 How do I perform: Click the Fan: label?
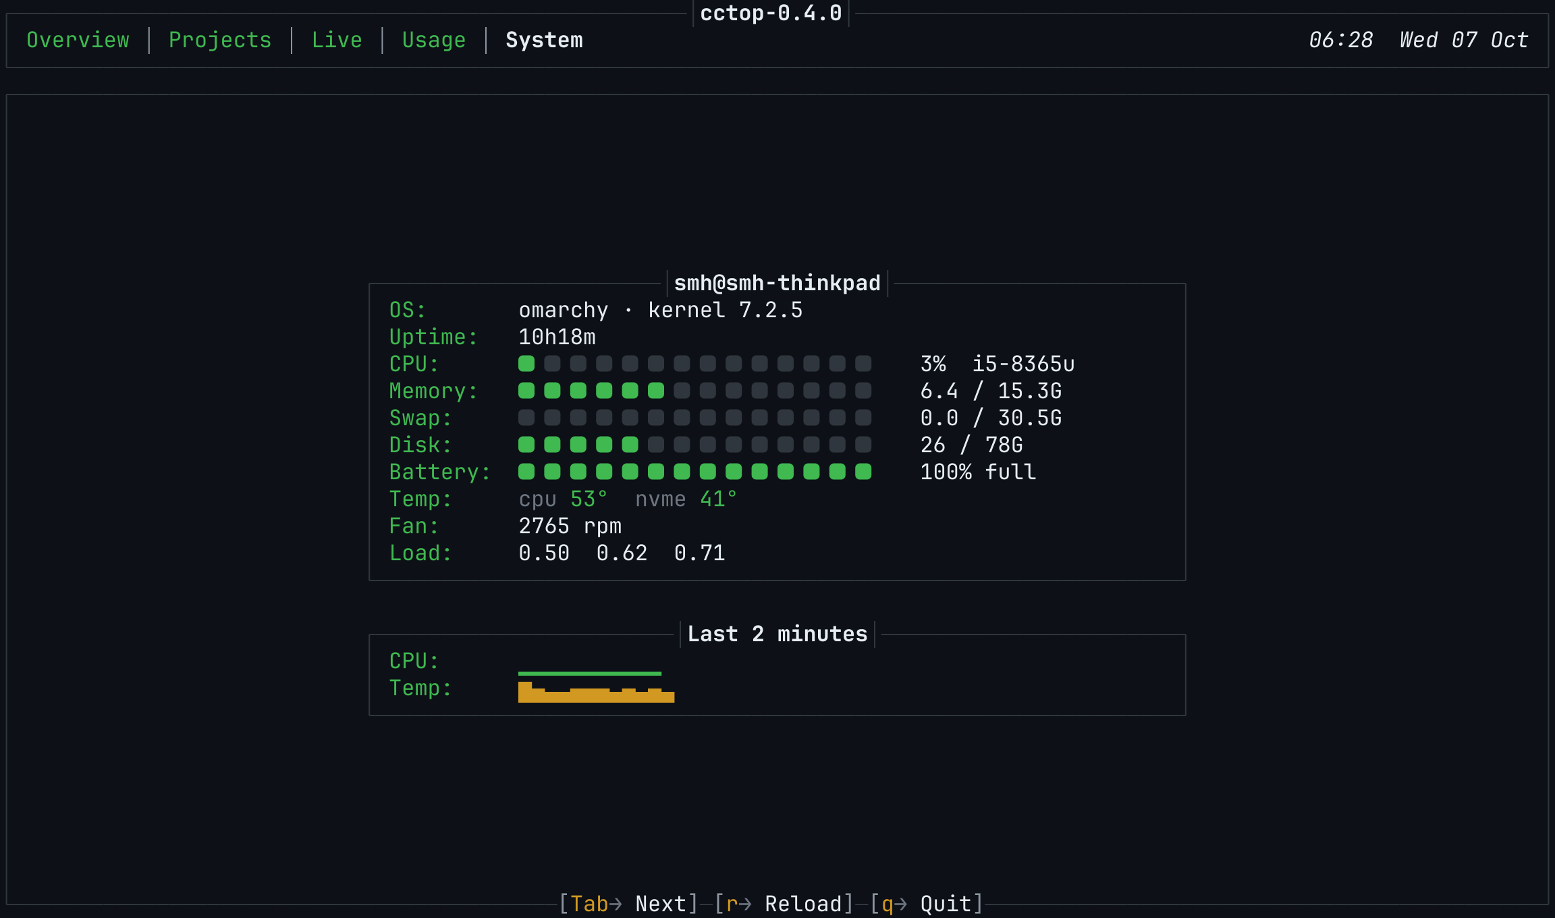(x=414, y=526)
